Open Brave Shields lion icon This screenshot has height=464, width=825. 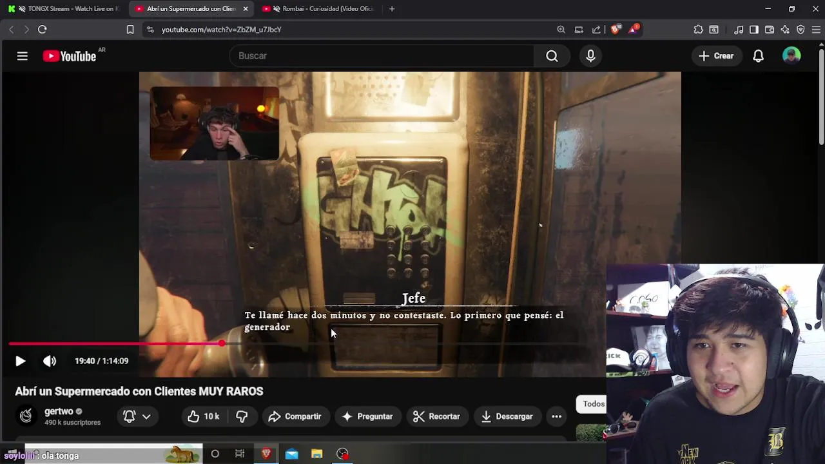615,30
